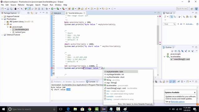Viewport: 199px width, 112px height.
Task: Click the Open Perspective icon
Action: click(x=192, y=9)
